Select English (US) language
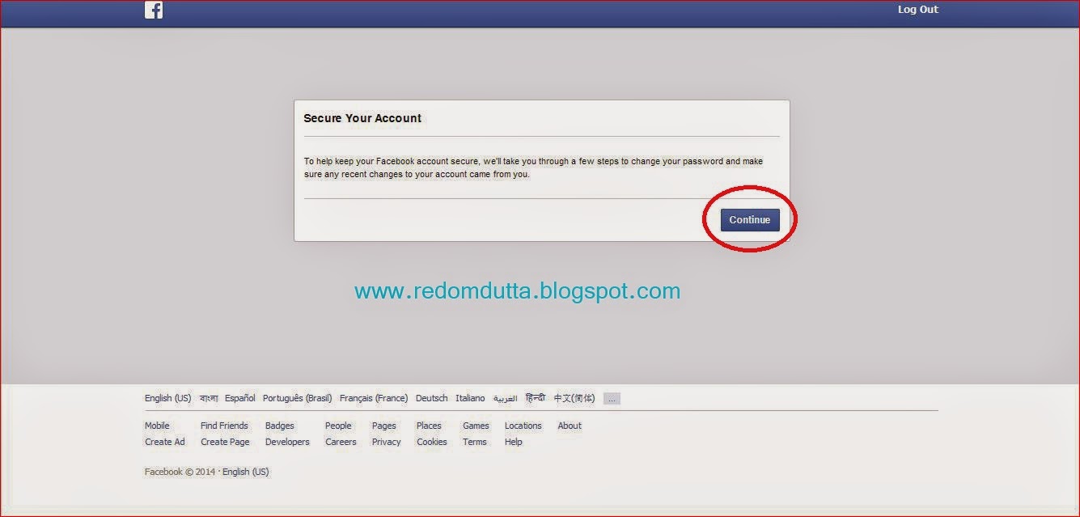This screenshot has height=517, width=1080. tap(168, 398)
